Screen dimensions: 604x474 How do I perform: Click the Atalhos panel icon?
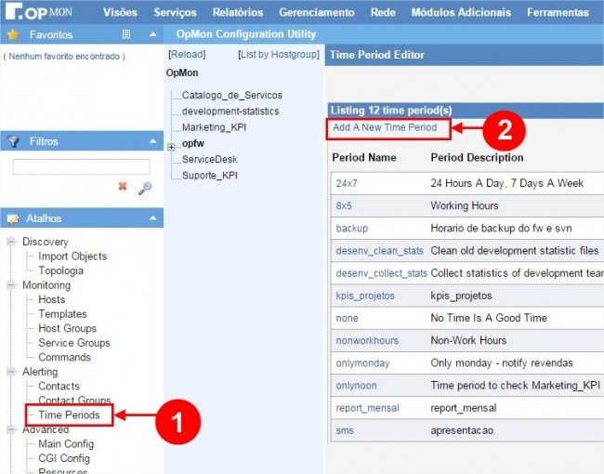tap(13, 218)
